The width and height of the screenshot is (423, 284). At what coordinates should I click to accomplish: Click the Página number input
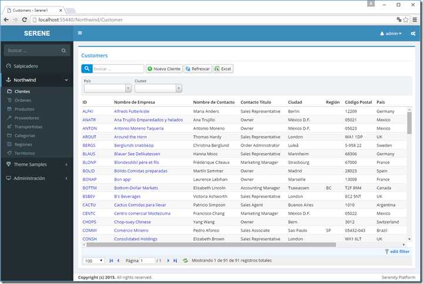(x=147, y=261)
